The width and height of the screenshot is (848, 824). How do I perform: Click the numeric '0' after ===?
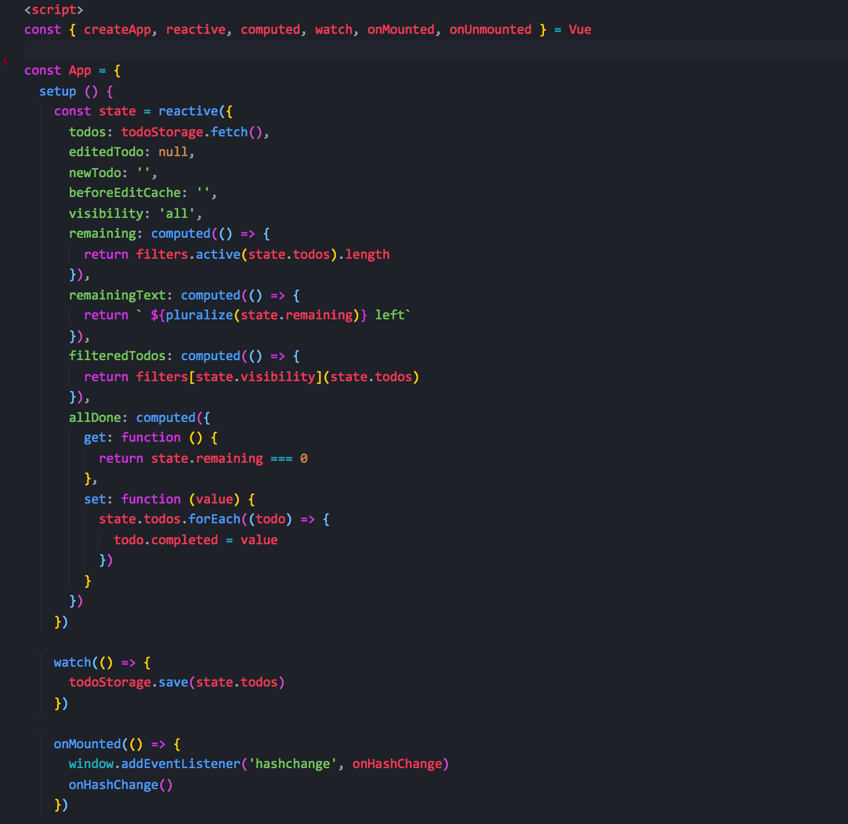tap(303, 459)
